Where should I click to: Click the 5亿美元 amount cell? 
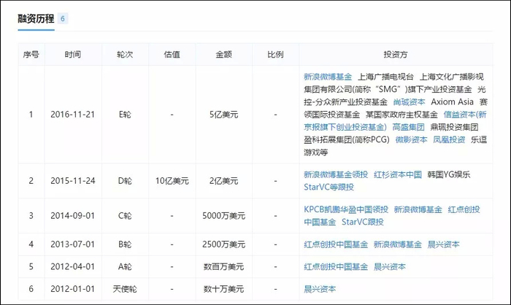point(224,115)
